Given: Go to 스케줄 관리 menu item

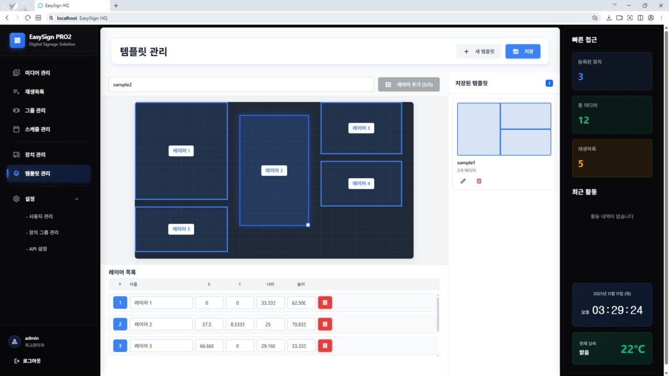Looking at the screenshot, I should [x=37, y=129].
